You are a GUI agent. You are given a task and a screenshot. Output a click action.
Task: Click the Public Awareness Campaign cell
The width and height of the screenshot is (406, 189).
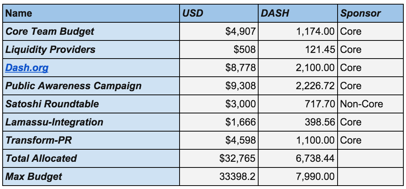click(91, 86)
